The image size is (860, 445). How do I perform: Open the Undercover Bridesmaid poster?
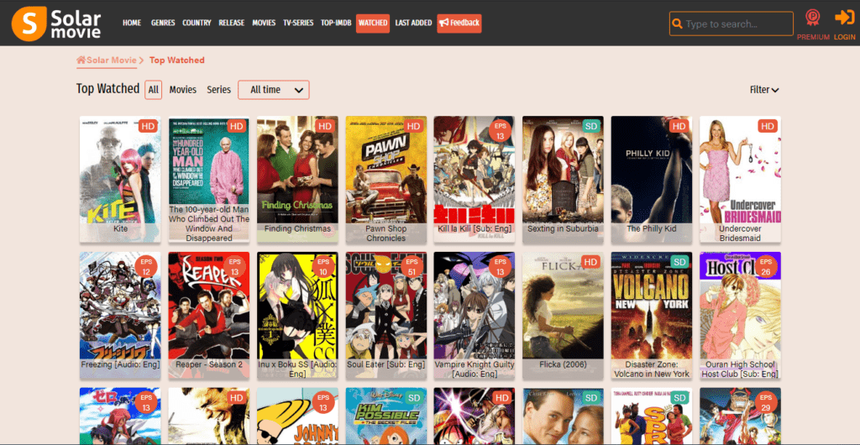[x=741, y=179]
